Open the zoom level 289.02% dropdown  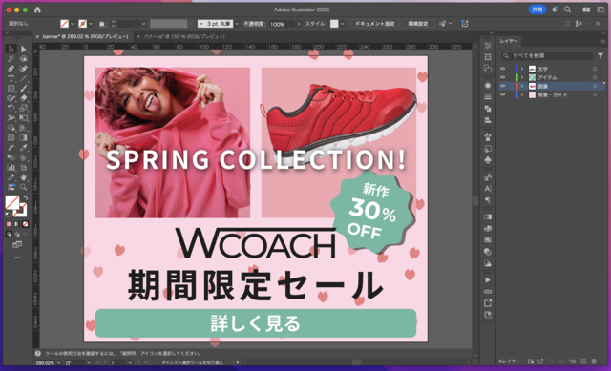58,362
